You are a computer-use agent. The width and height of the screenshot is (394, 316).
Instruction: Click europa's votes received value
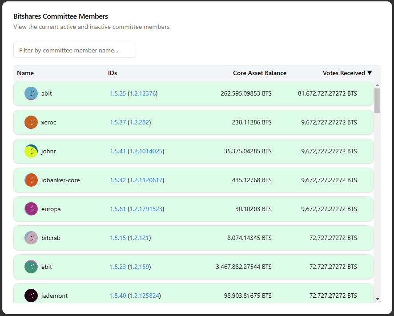[x=329, y=209]
